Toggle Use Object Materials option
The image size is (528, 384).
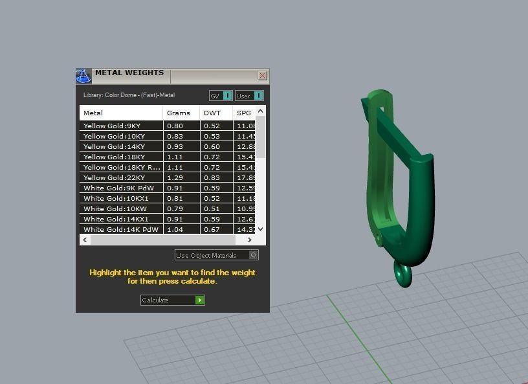pyautogui.click(x=217, y=255)
